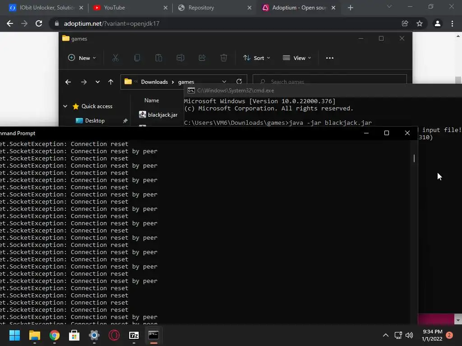Open the View dropdown in File Explorer
Viewport: 462px width, 346px height.
pos(297,58)
